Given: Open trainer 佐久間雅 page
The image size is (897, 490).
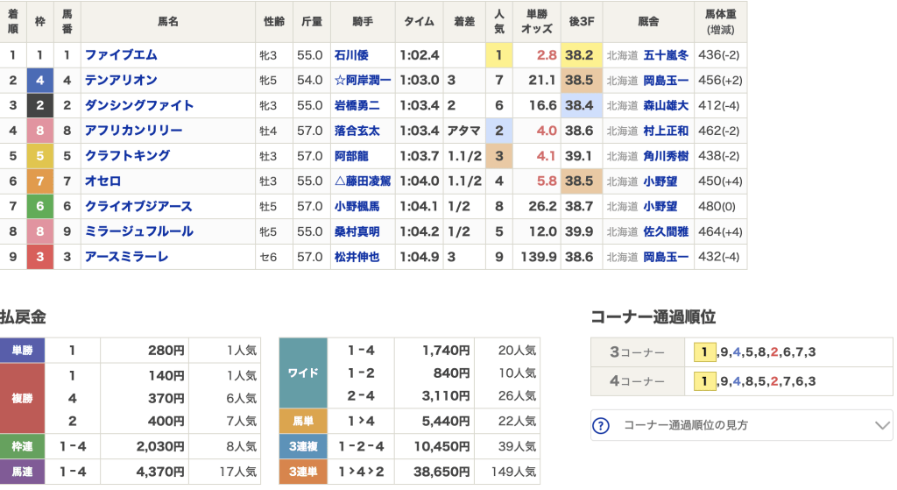Looking at the screenshot, I should coord(666,231).
